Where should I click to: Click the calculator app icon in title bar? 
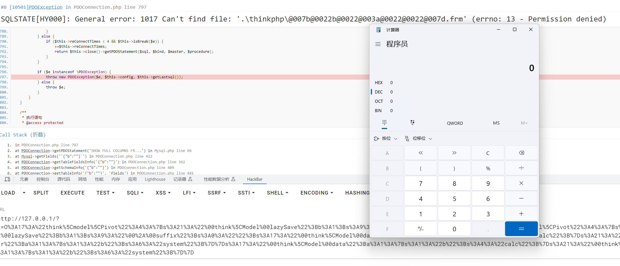click(378, 30)
